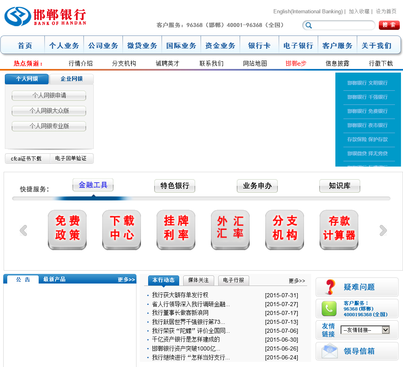Click 更多>> beside news tabs
This screenshot has height=367, width=403.
point(297,281)
